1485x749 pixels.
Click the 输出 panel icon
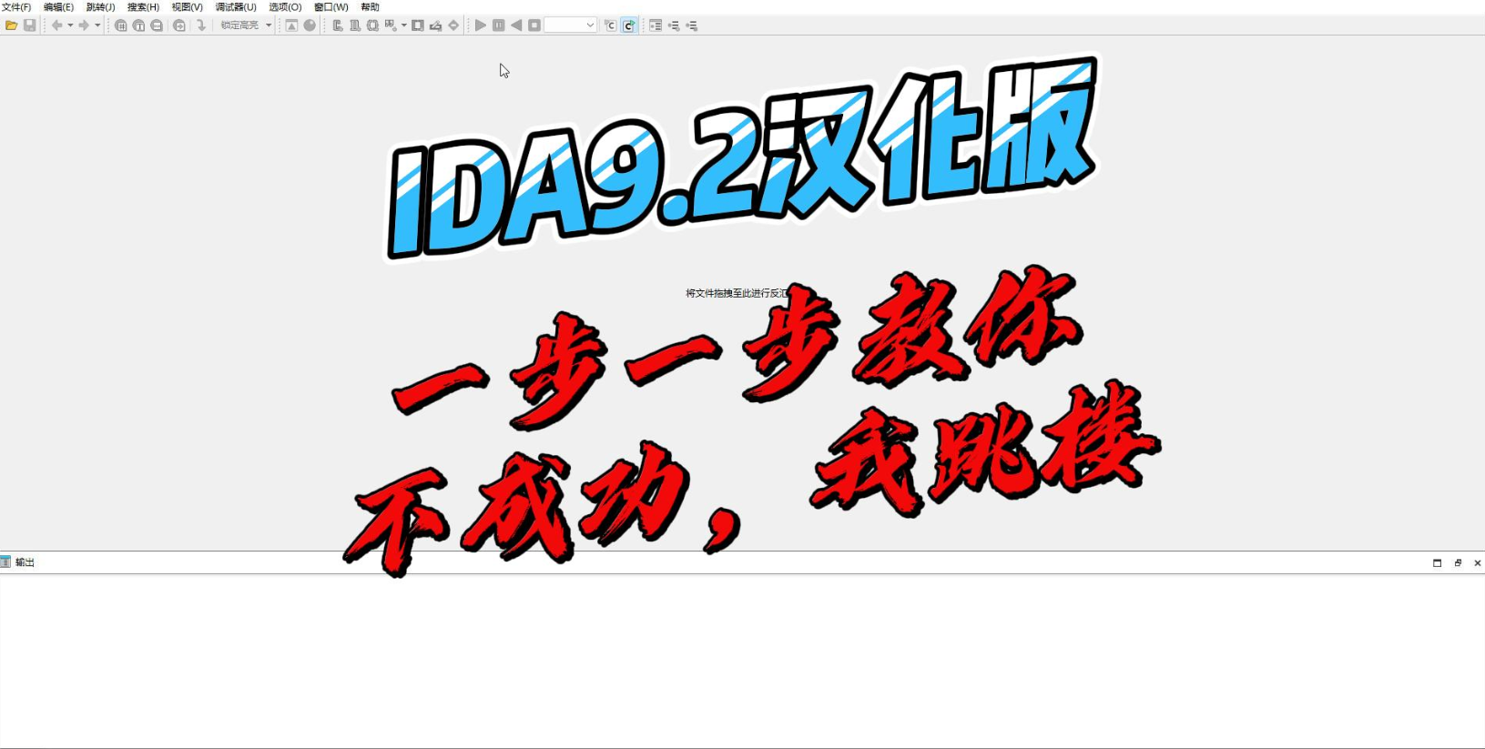pyautogui.click(x=5, y=562)
